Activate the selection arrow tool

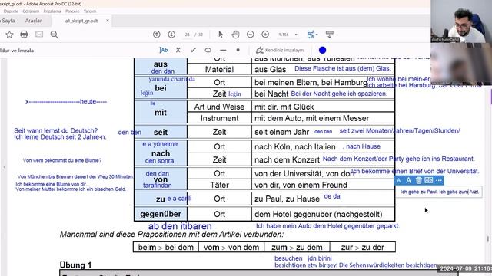(x=221, y=34)
